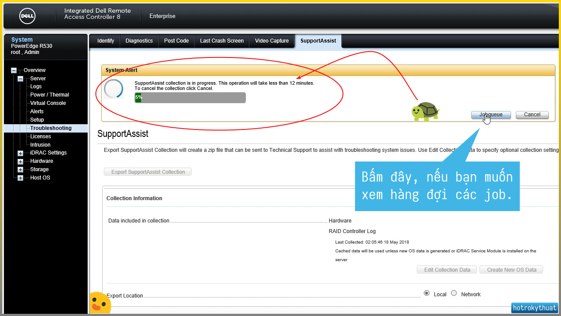This screenshot has height=316, width=561.
Task: Open Power / Thermal in the sidebar
Action: pyautogui.click(x=50, y=95)
